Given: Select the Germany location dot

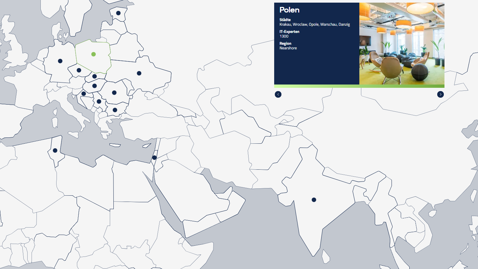Looking at the screenshot, I should tap(60, 61).
